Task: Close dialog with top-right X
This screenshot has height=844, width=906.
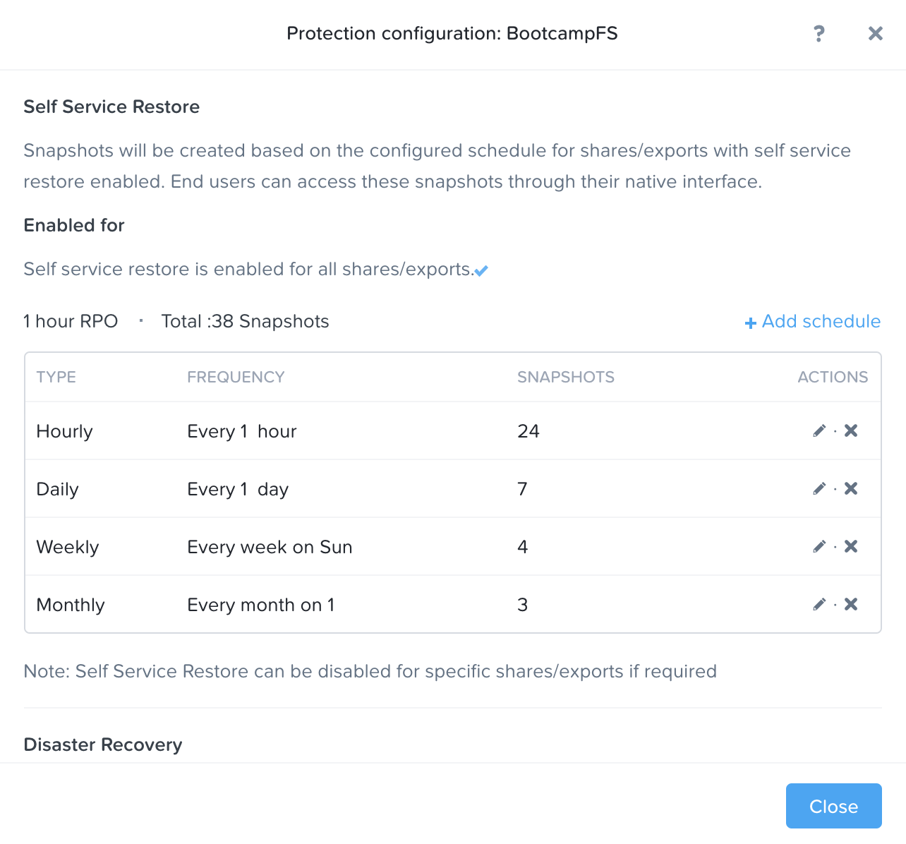Action: coord(875,33)
